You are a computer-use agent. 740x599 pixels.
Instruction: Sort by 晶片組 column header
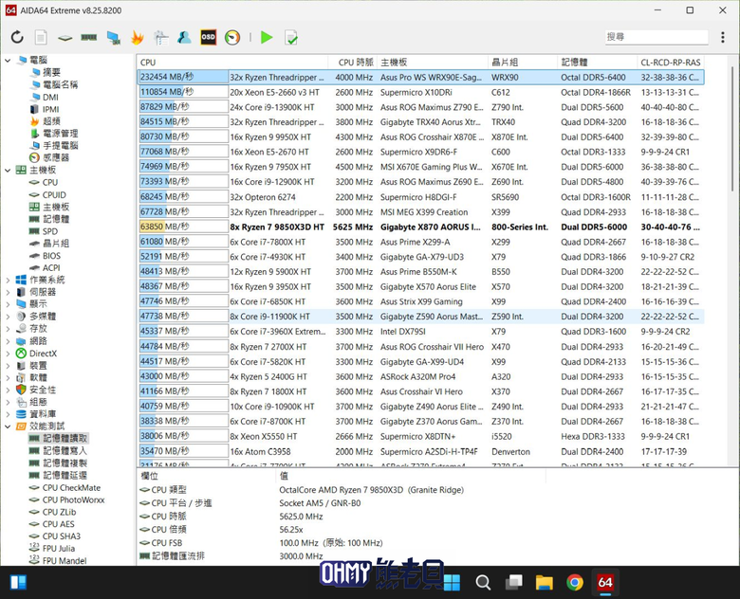point(523,63)
